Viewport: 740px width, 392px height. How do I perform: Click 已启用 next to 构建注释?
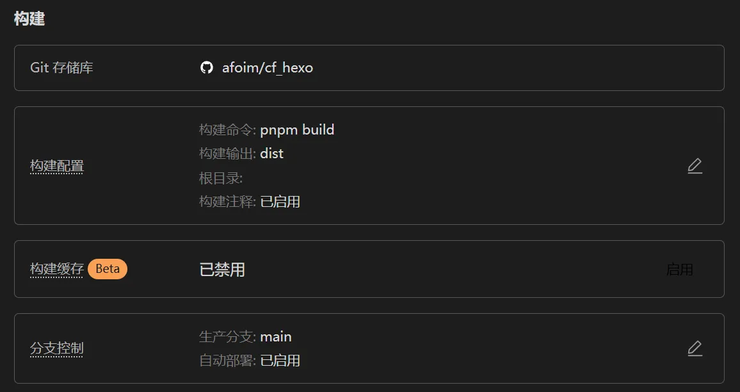pos(280,202)
